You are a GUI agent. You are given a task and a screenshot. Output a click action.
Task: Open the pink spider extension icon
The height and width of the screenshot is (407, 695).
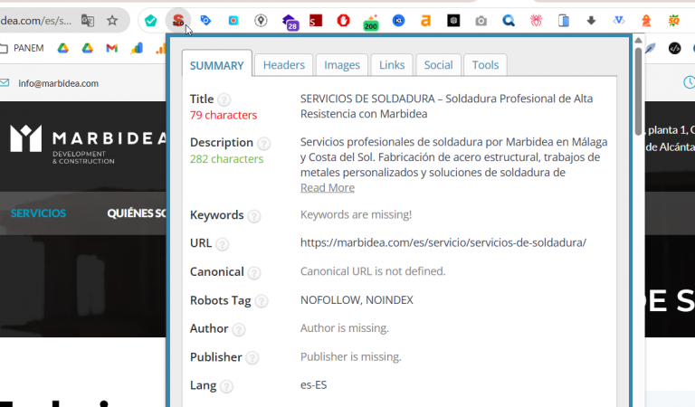(536, 21)
